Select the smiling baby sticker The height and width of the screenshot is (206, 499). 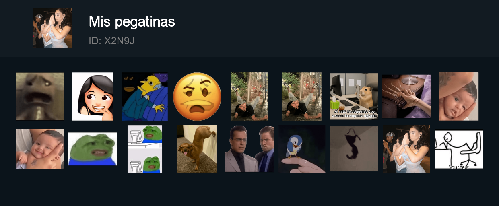coord(40,149)
